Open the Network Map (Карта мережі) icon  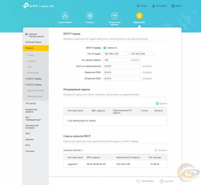(65, 16)
